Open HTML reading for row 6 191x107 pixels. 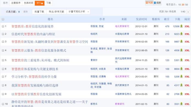point(187,69)
